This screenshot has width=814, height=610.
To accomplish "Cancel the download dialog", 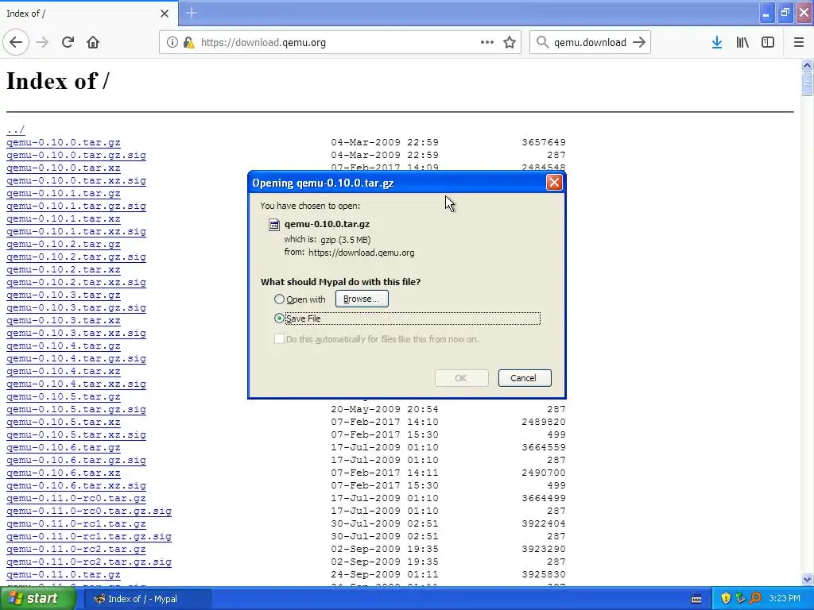I will point(525,378).
